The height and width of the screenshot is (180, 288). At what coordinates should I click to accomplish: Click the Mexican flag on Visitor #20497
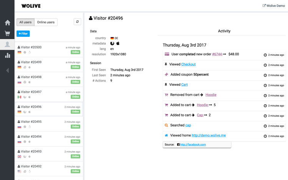click(20, 97)
